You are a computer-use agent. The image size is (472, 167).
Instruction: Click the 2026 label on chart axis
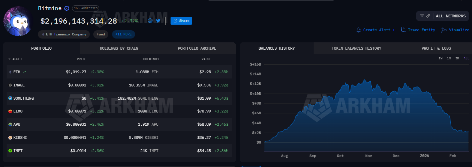(x=424, y=156)
